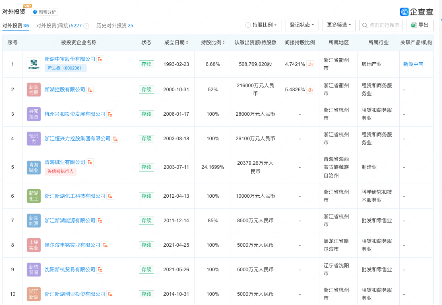Click equity chart icon next to 浙江新湖化工科技有限公司

(110, 196)
